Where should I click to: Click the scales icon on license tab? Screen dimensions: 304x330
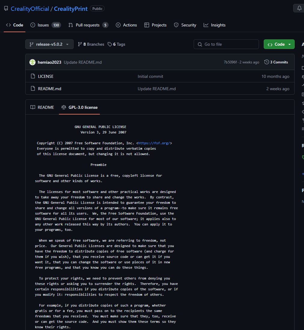click(x=63, y=107)
